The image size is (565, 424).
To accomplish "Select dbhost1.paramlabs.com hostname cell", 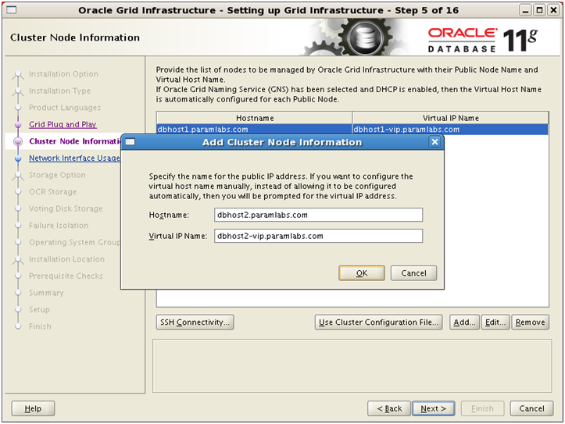I will pyautogui.click(x=254, y=129).
